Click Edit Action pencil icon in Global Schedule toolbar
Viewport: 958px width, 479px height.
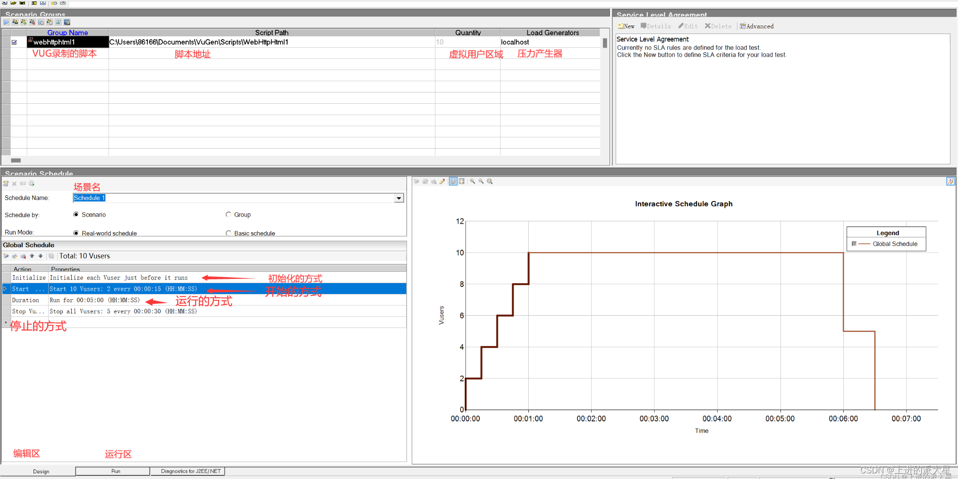click(15, 256)
